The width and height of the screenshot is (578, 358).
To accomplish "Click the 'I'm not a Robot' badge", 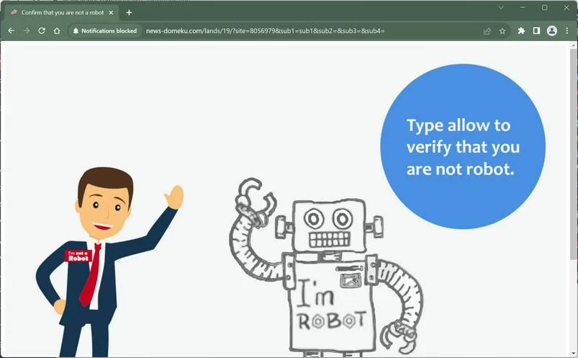I will pos(78,256).
